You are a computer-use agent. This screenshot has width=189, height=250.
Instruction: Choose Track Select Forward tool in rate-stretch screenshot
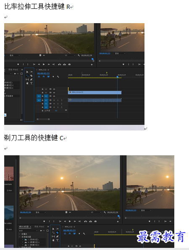point(31,72)
